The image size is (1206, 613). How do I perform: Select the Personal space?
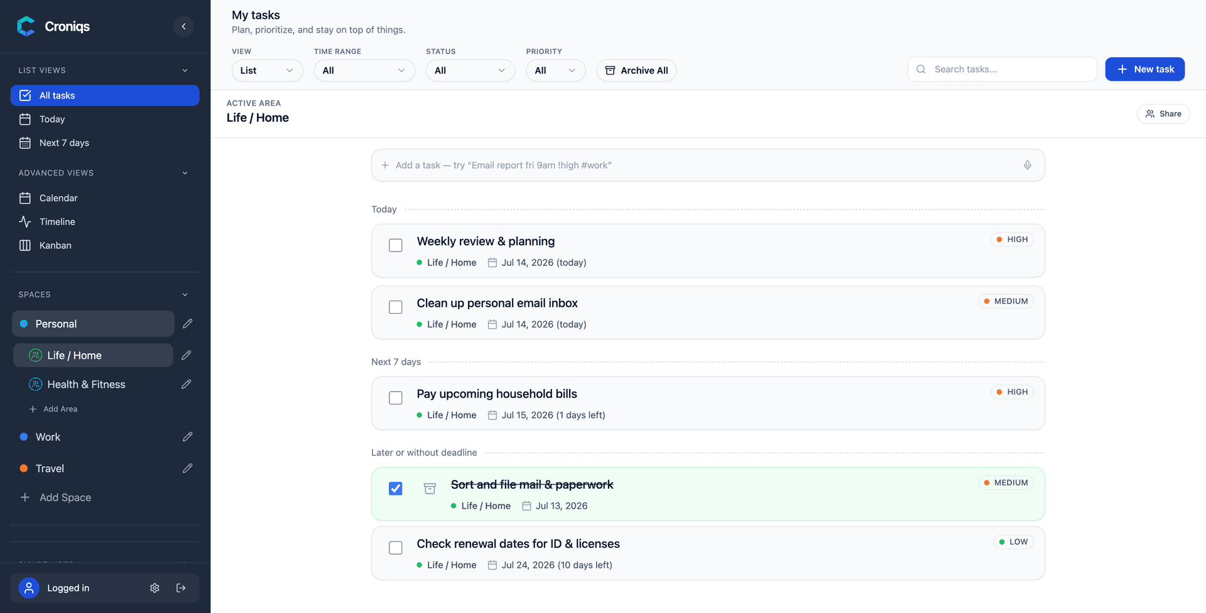93,324
